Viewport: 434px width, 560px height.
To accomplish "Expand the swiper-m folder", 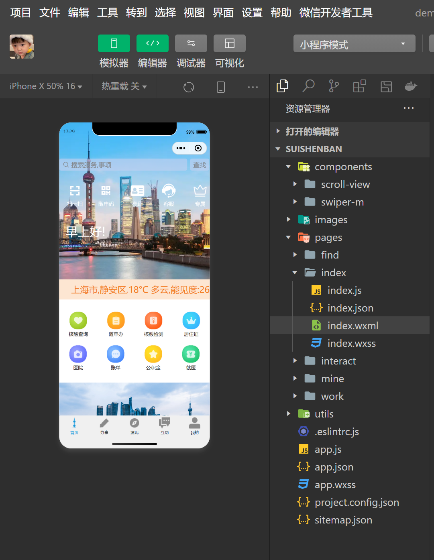I will click(350, 202).
